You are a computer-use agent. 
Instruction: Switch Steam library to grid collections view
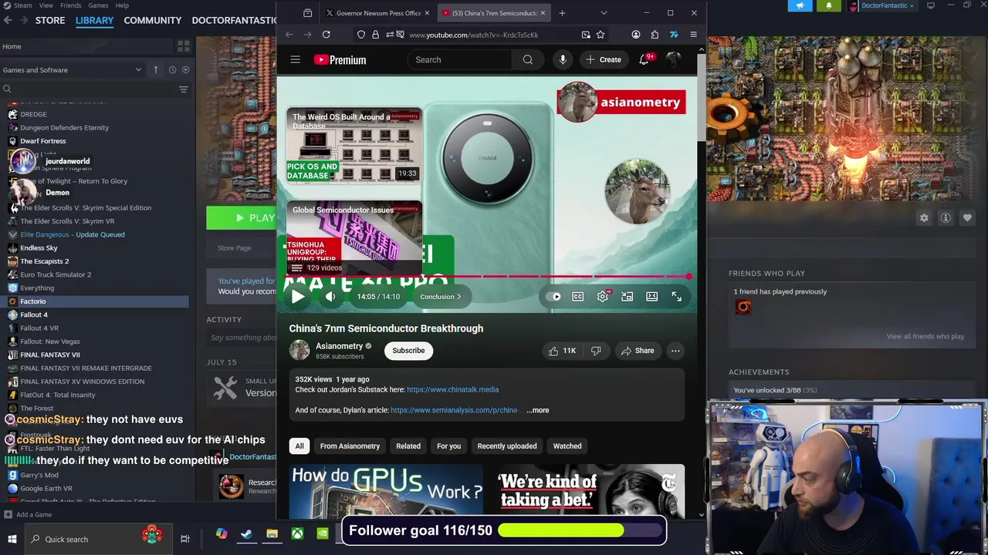click(x=184, y=47)
